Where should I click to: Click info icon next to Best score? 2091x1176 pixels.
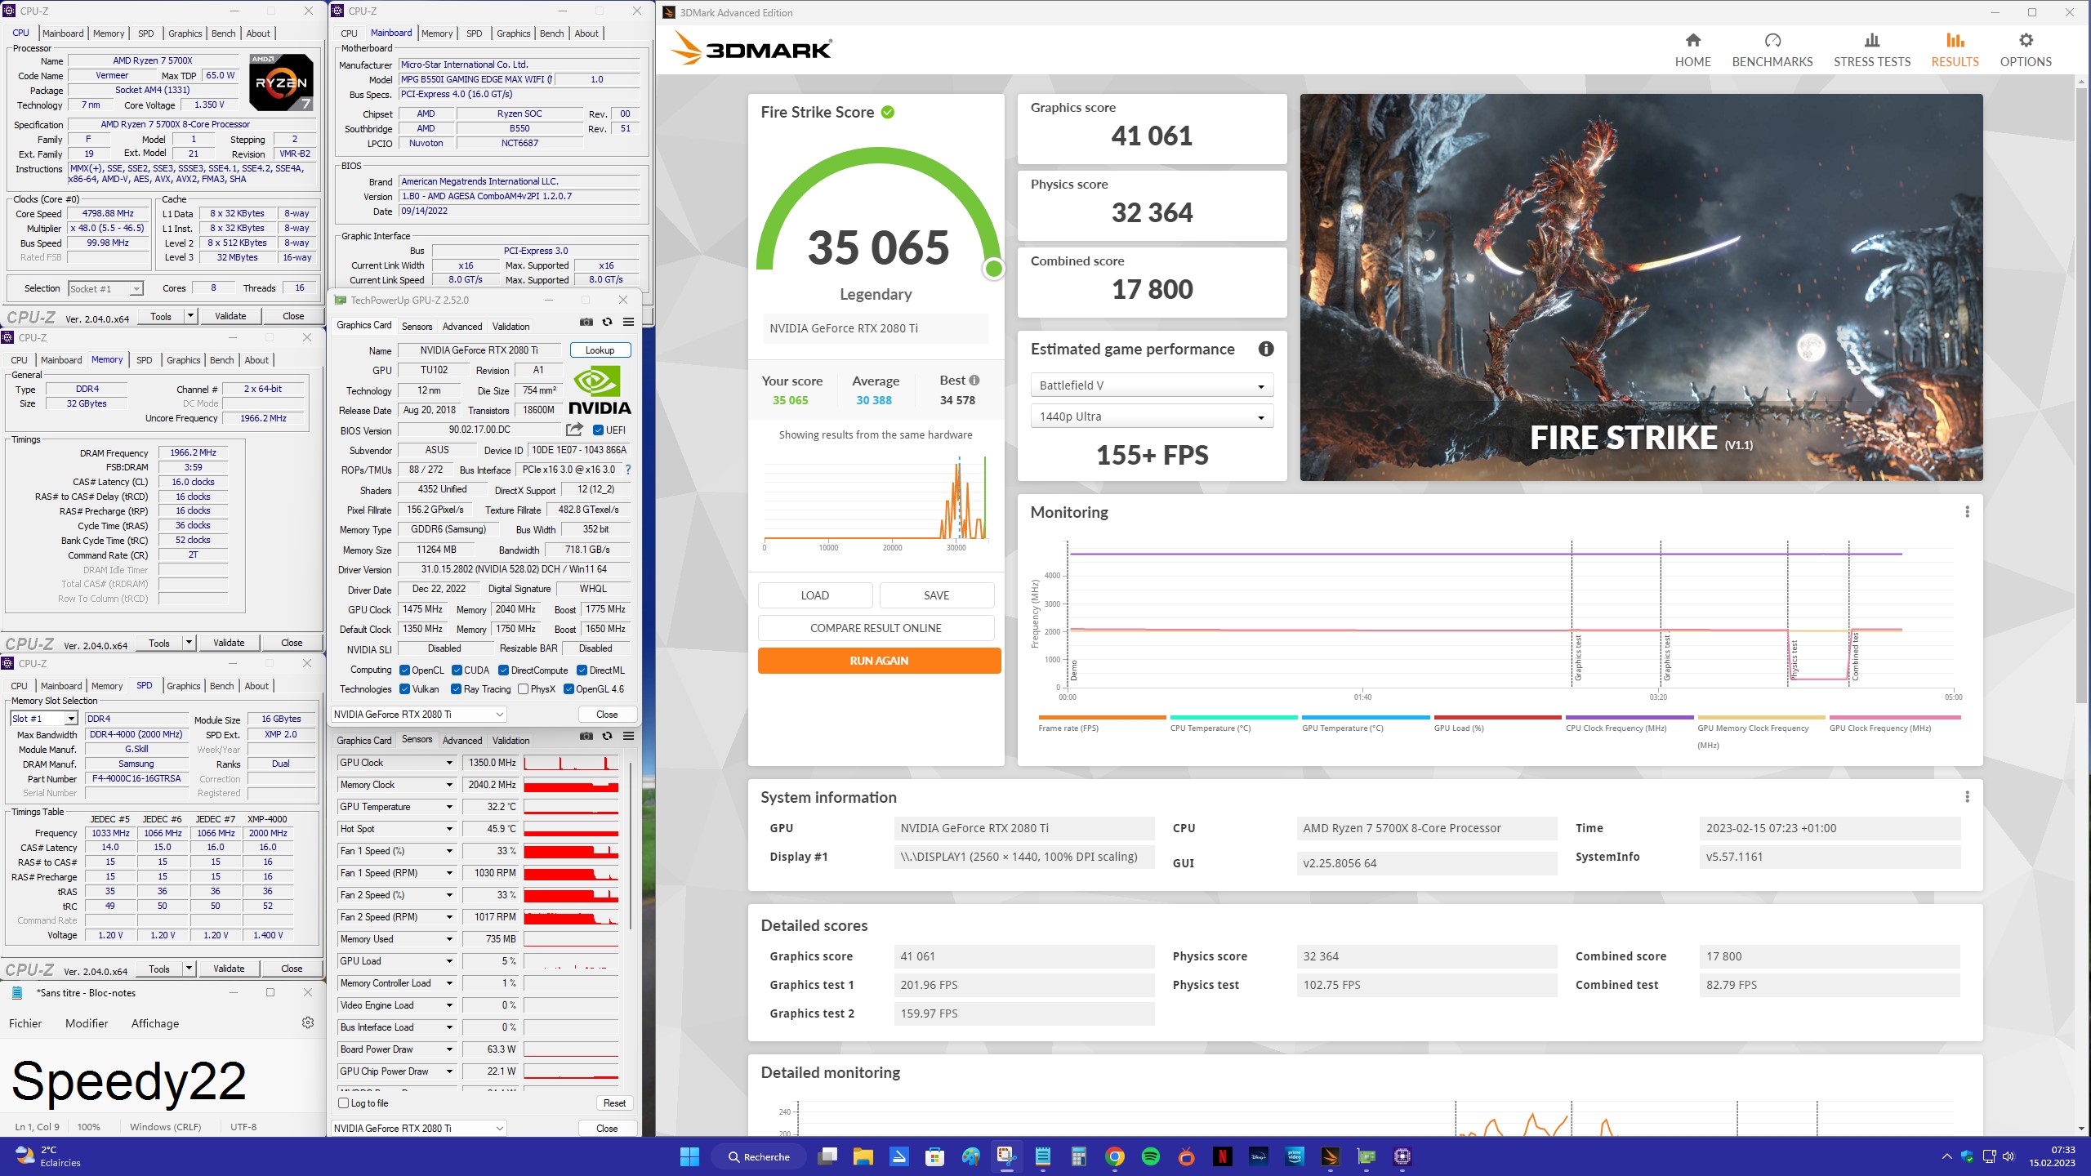click(x=974, y=381)
